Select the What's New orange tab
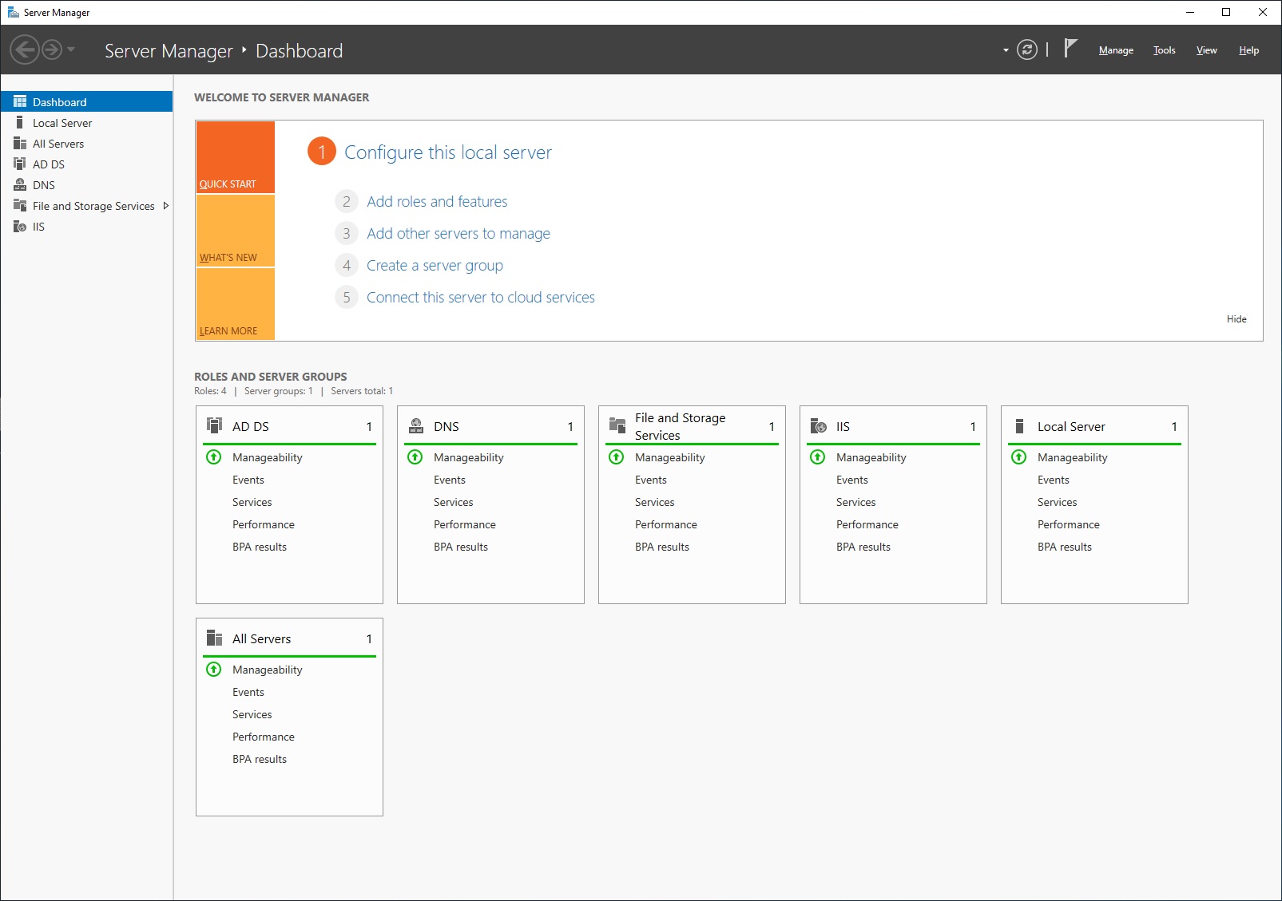 (235, 231)
